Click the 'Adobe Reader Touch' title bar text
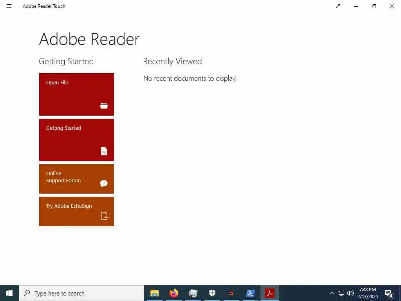Image resolution: width=401 pixels, height=301 pixels. (x=44, y=6)
